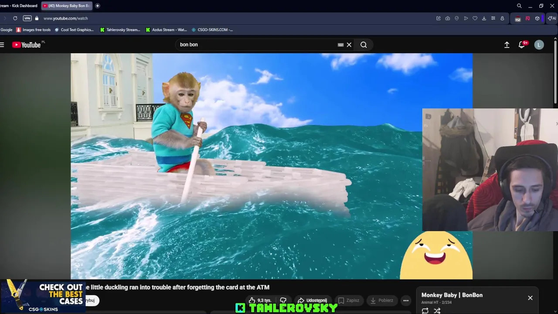Open the Monkey Baby | BonBon playlist title
The image size is (558, 314).
click(x=452, y=295)
